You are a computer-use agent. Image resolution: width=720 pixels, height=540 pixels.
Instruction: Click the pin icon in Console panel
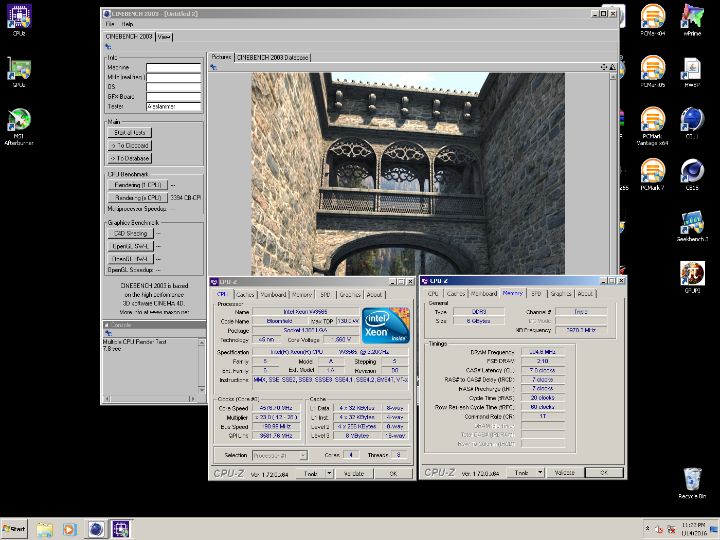[109, 333]
